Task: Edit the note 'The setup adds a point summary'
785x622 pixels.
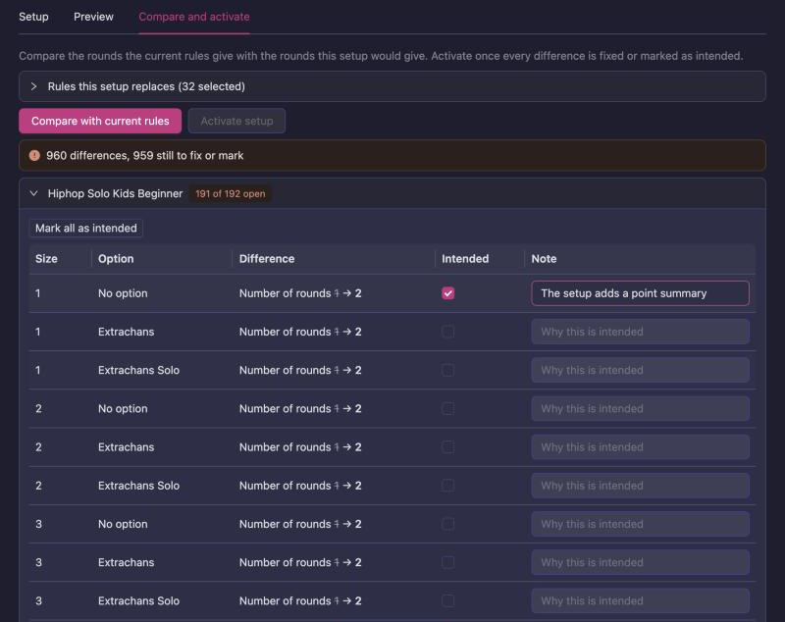Action: tap(641, 293)
